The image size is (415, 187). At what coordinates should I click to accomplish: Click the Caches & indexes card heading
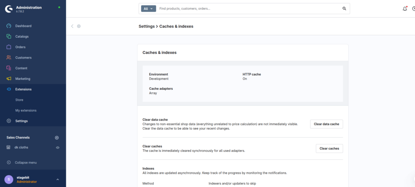[x=160, y=53]
